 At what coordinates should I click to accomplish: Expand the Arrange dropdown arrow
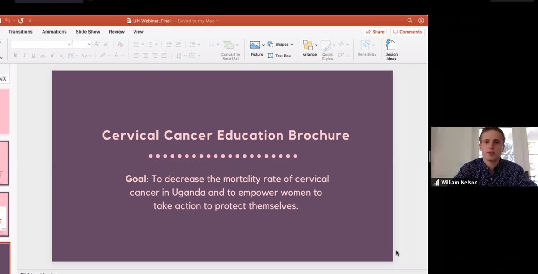coord(316,45)
